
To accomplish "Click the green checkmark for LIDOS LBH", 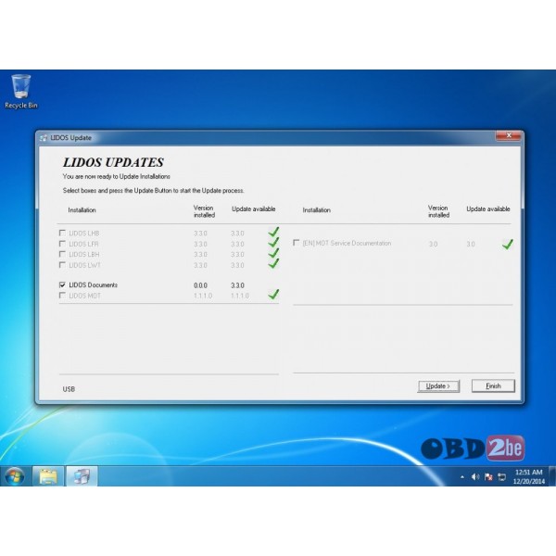I will (273, 253).
